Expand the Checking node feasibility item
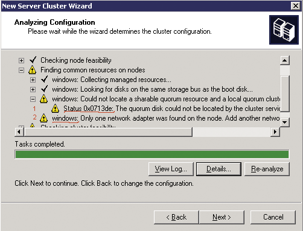The image size is (303, 231). click(x=21, y=60)
